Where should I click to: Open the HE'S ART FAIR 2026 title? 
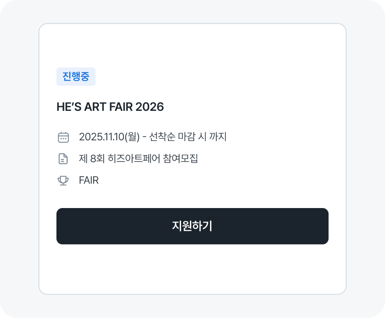pos(110,107)
